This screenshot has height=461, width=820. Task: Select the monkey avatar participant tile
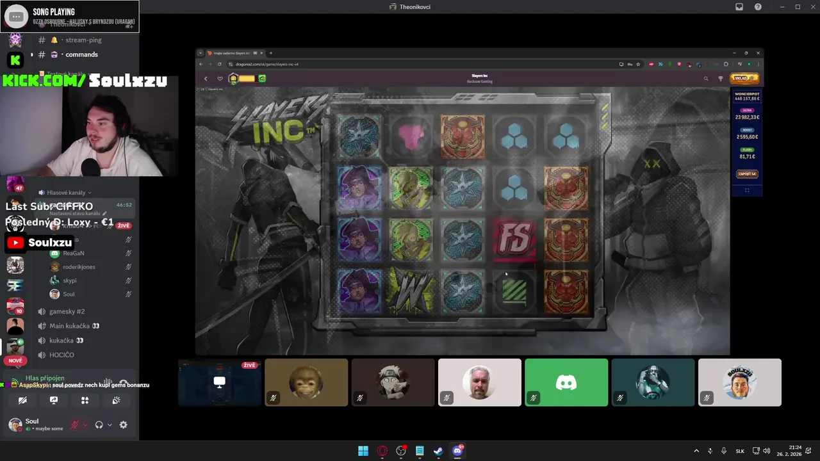[306, 382]
